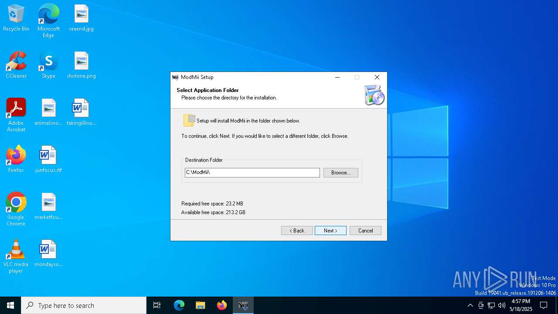Select the Adobe Acrobat desktop shortcut
This screenshot has height=314, width=558.
click(x=16, y=115)
